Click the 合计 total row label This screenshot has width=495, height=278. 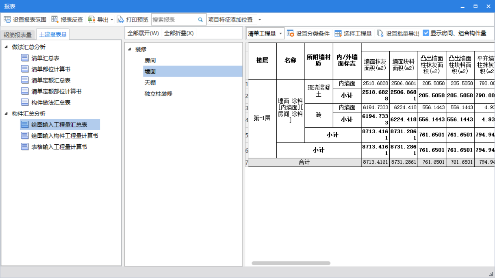click(304, 162)
